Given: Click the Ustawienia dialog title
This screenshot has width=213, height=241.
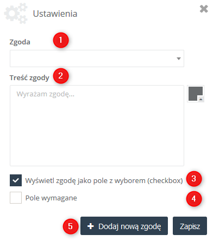Looking at the screenshot, I should 55,14.
